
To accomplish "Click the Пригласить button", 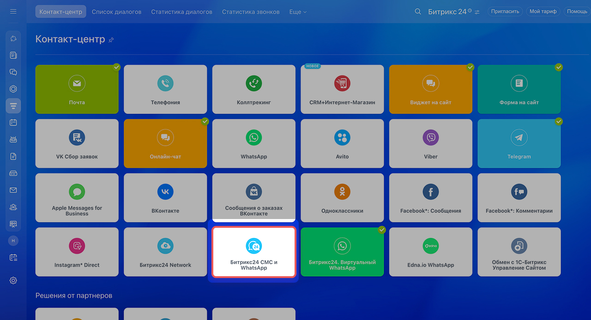I will (x=505, y=12).
